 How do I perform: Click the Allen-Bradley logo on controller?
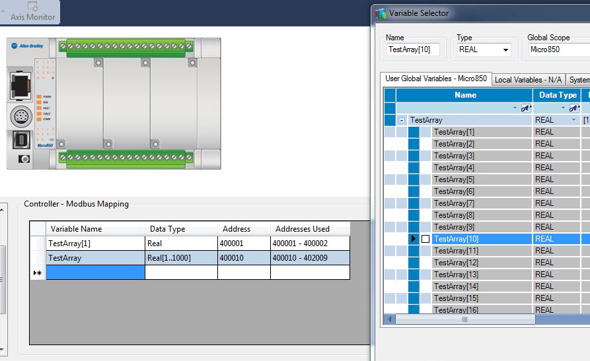28,46
